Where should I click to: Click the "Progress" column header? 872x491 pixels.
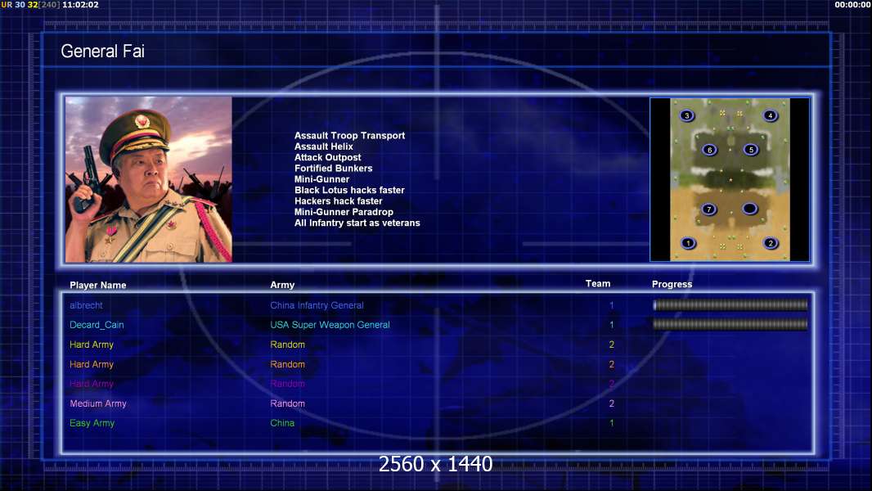(672, 284)
